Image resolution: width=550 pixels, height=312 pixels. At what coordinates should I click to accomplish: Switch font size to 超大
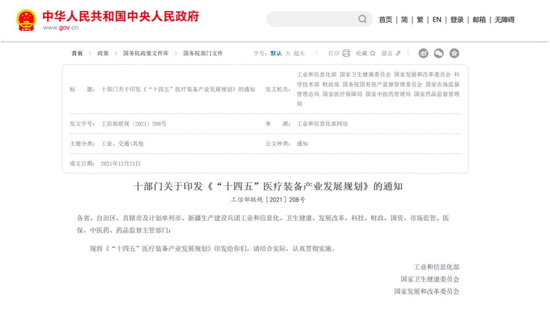[x=299, y=53]
